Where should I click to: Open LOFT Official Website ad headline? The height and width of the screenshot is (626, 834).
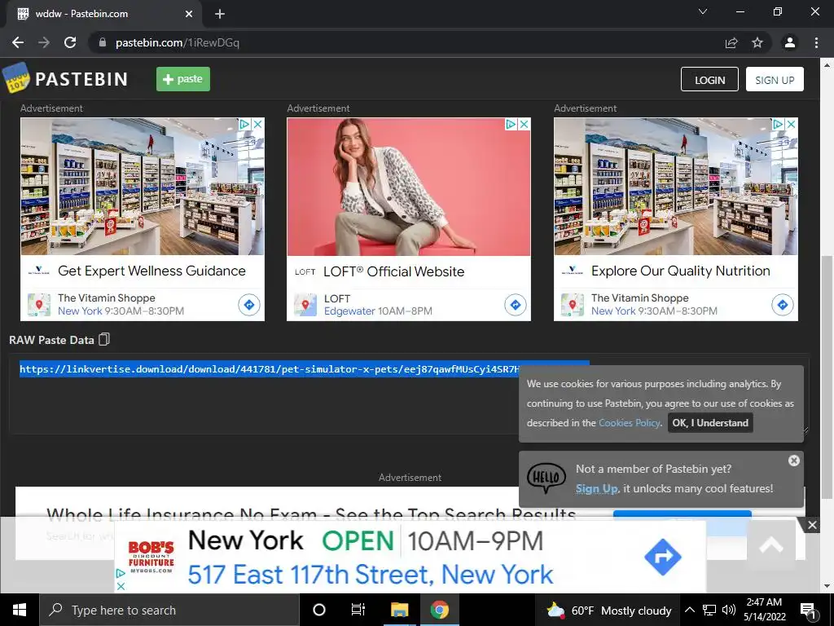(393, 271)
